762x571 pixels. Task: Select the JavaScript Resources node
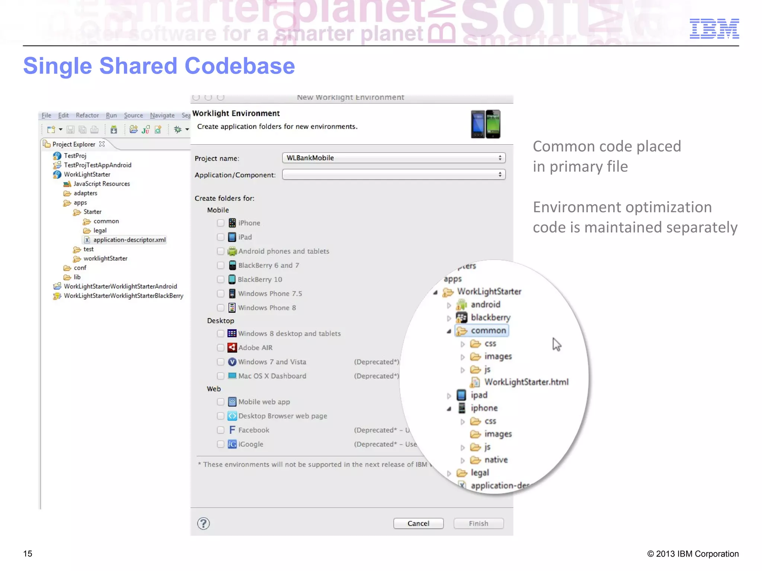[x=102, y=184]
